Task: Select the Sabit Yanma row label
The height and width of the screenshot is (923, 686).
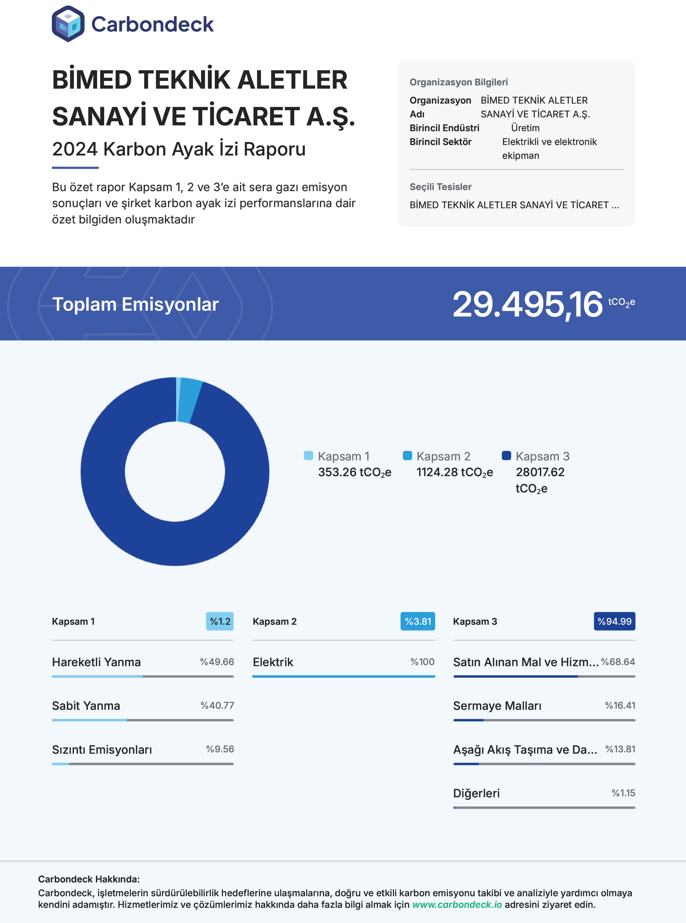Action: [86, 706]
